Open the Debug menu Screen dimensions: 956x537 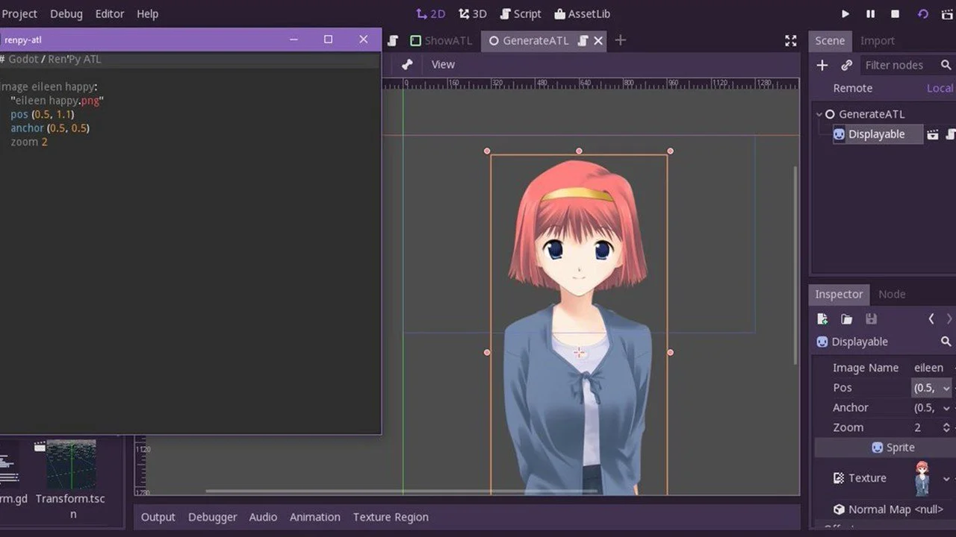tap(66, 13)
